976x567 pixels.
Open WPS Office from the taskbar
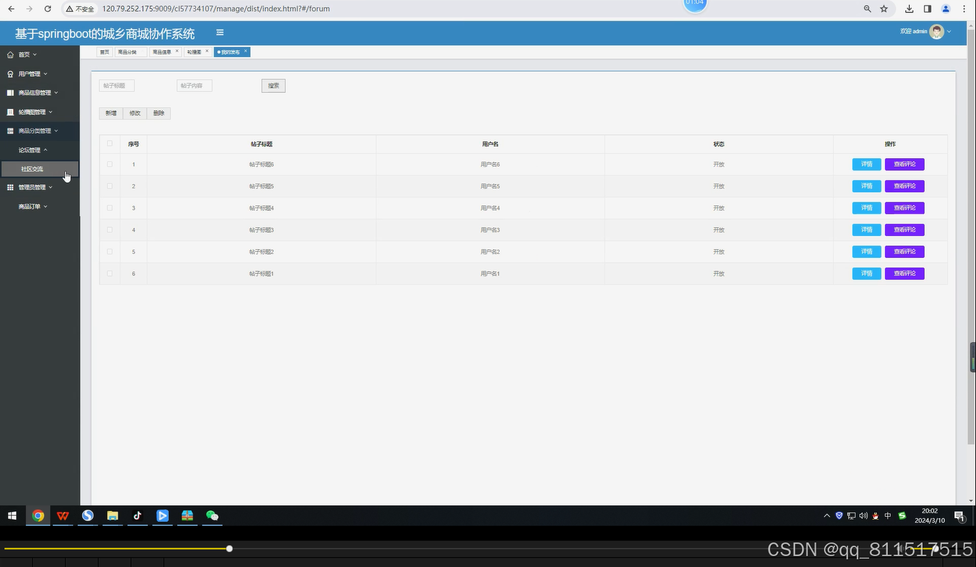coord(62,515)
